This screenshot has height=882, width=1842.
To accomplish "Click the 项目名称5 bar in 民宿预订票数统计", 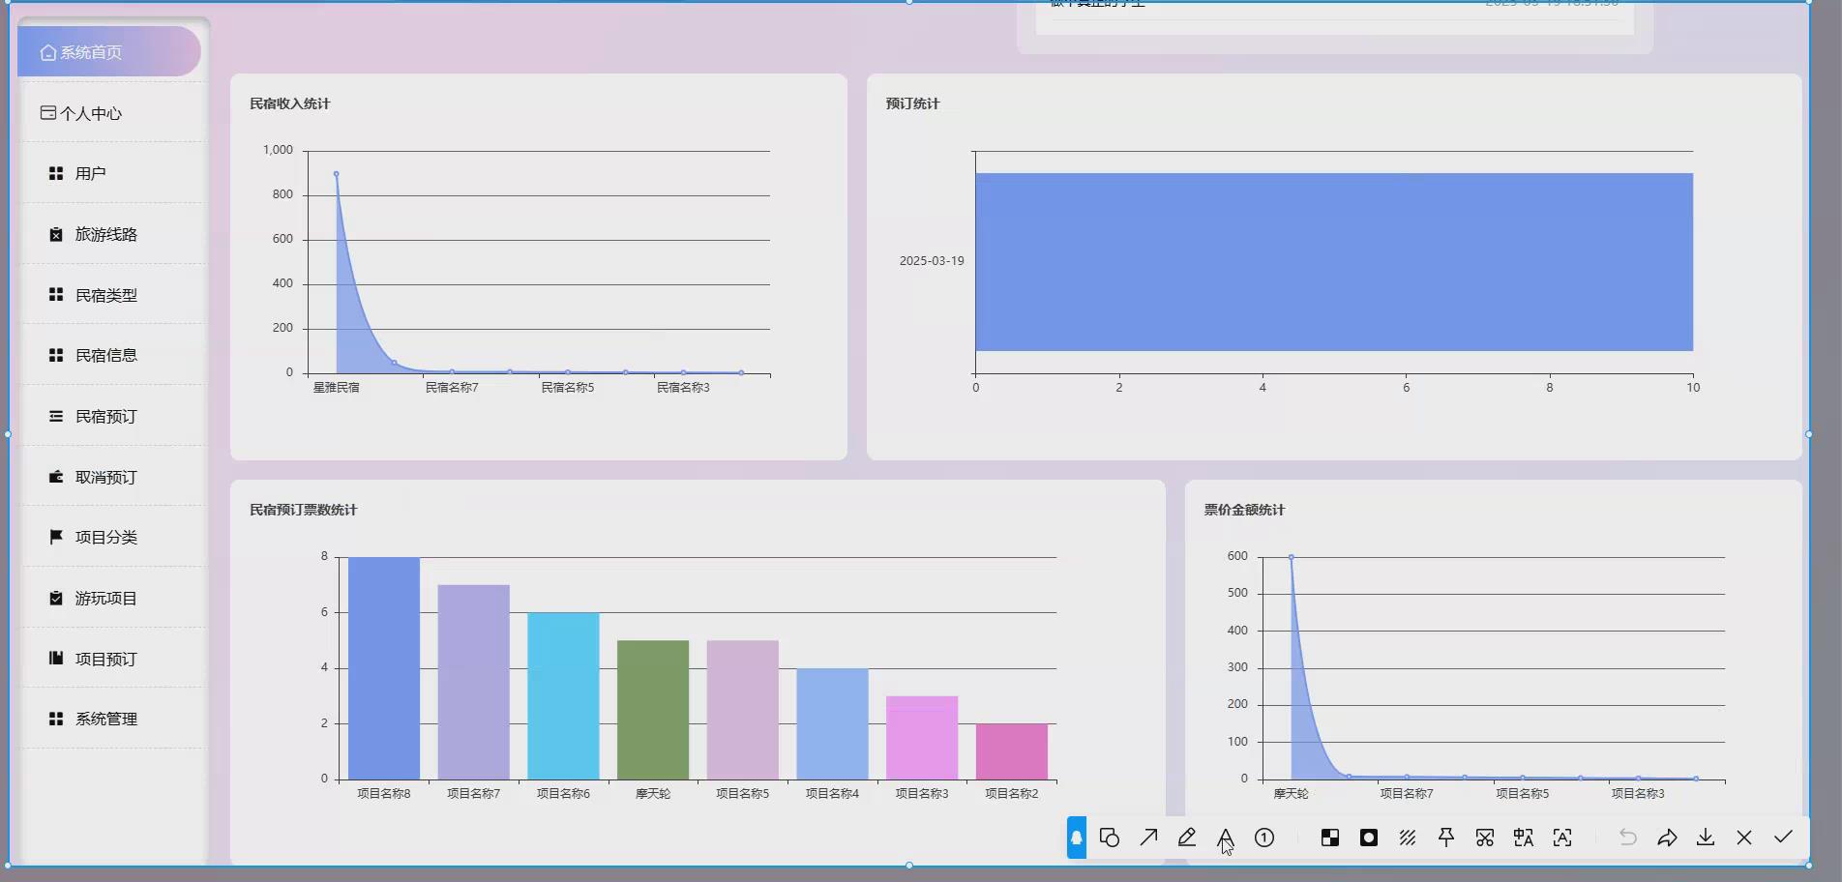I will [743, 710].
